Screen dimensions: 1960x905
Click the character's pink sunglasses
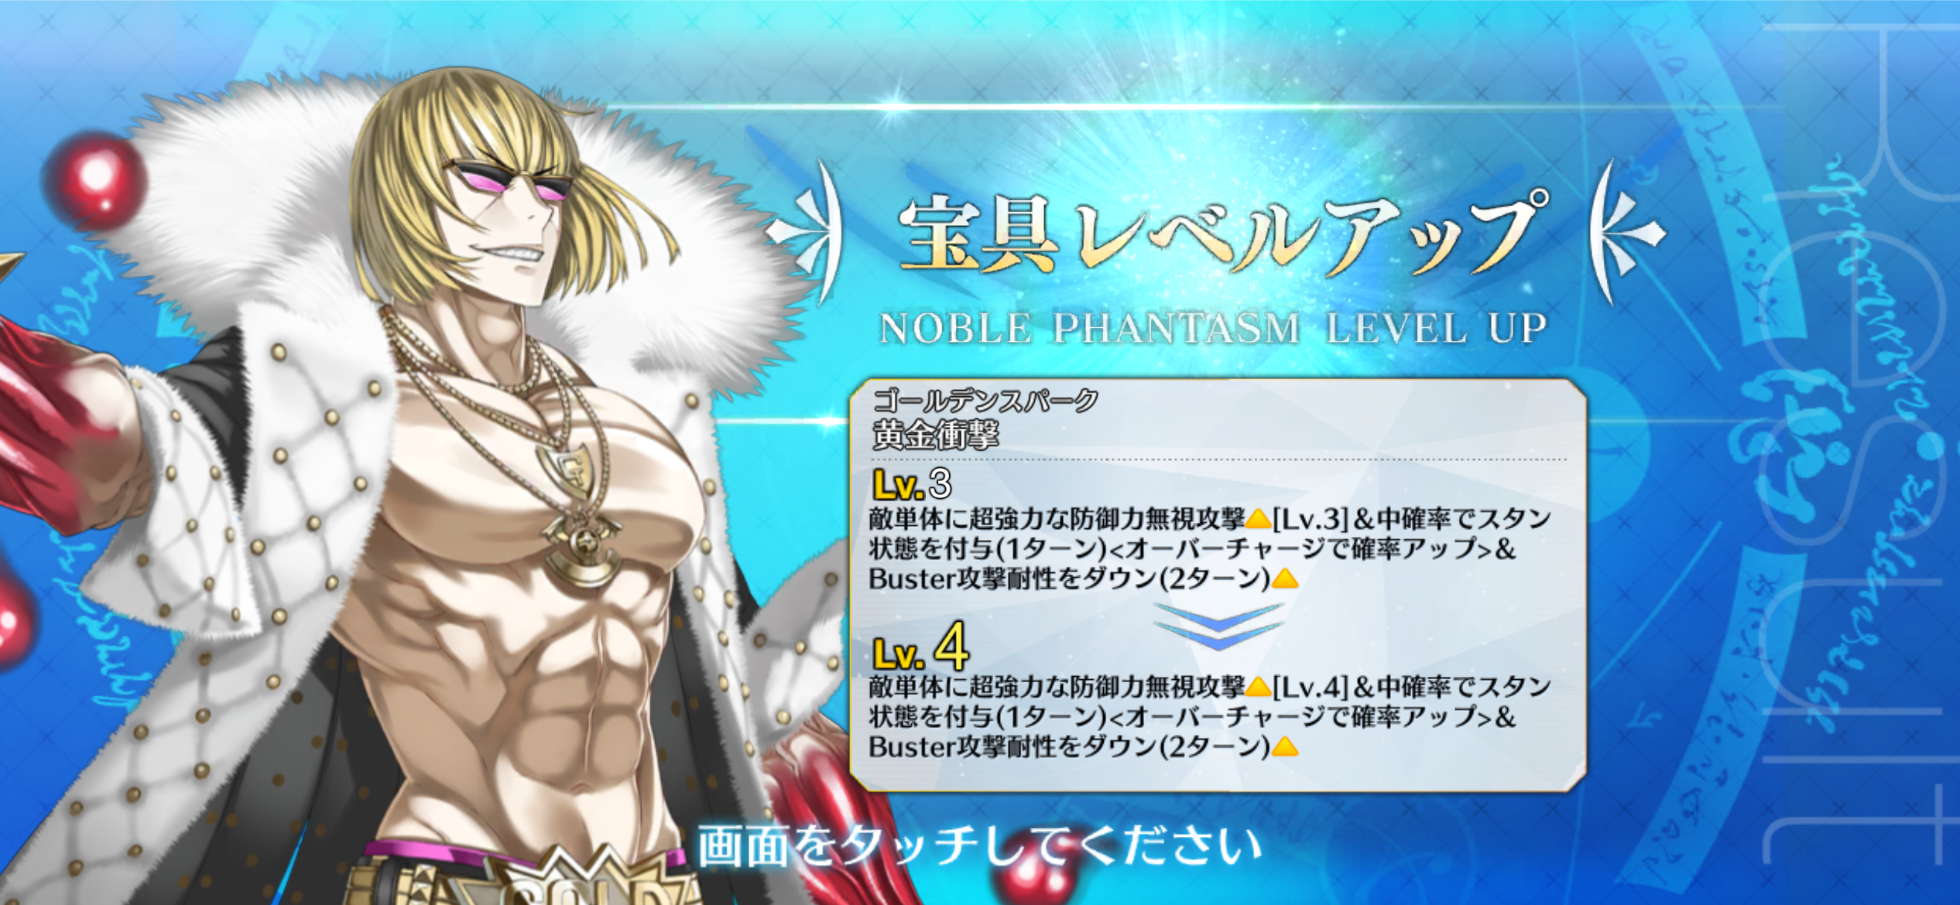[511, 179]
